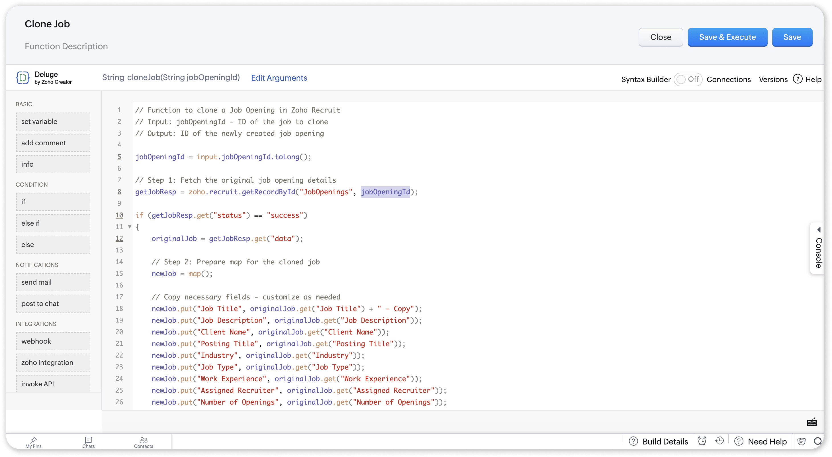Open the Versions menu item
Screen dimensions: 832x457
773,79
